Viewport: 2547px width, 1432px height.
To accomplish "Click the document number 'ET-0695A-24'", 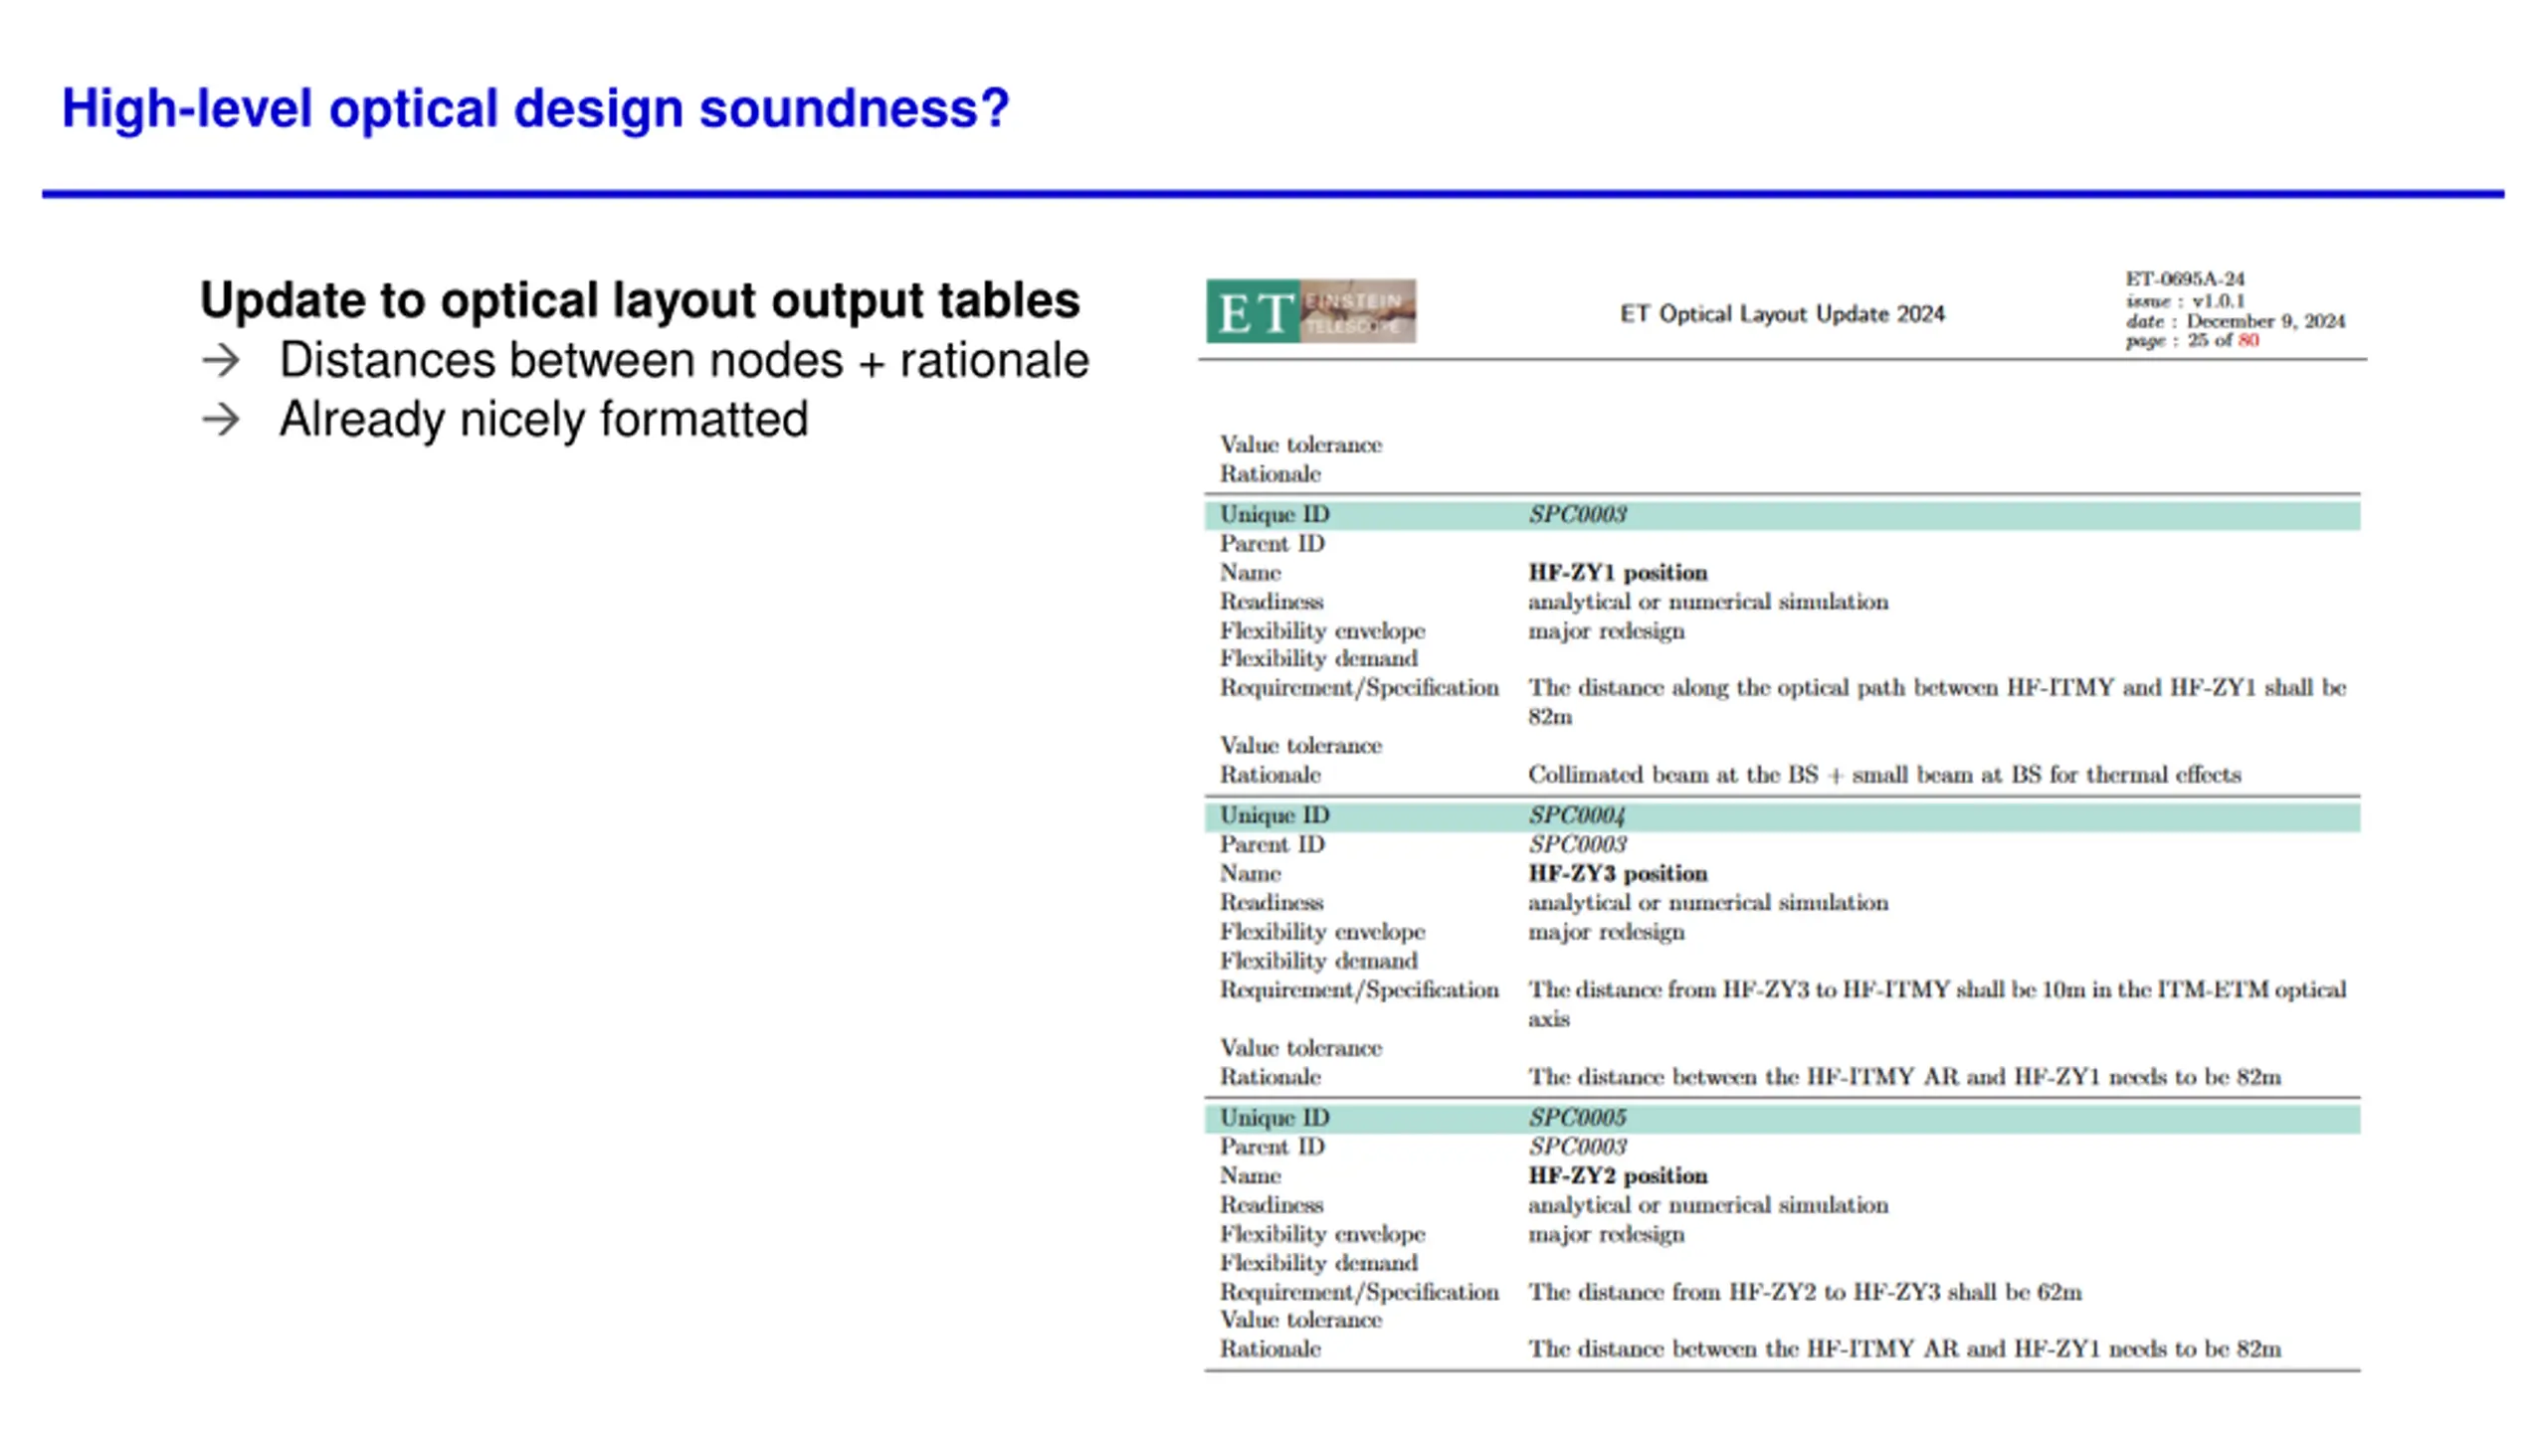I will pos(2185,279).
